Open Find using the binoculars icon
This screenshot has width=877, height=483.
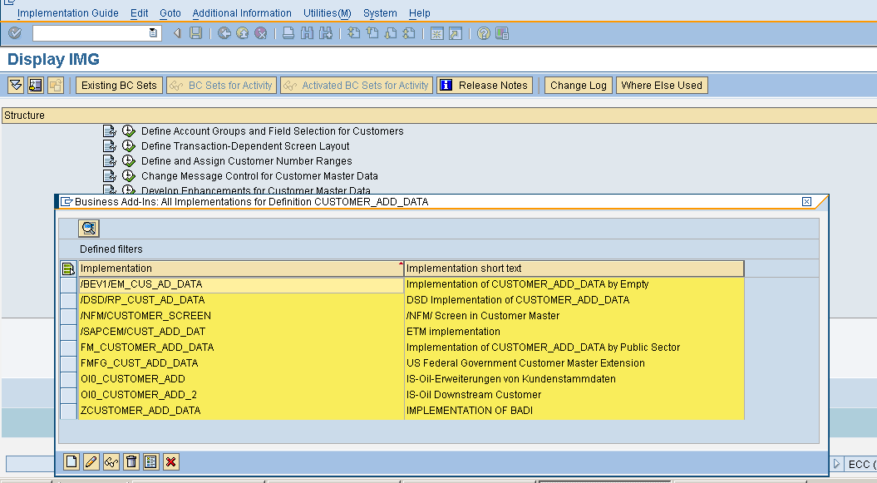[x=307, y=34]
